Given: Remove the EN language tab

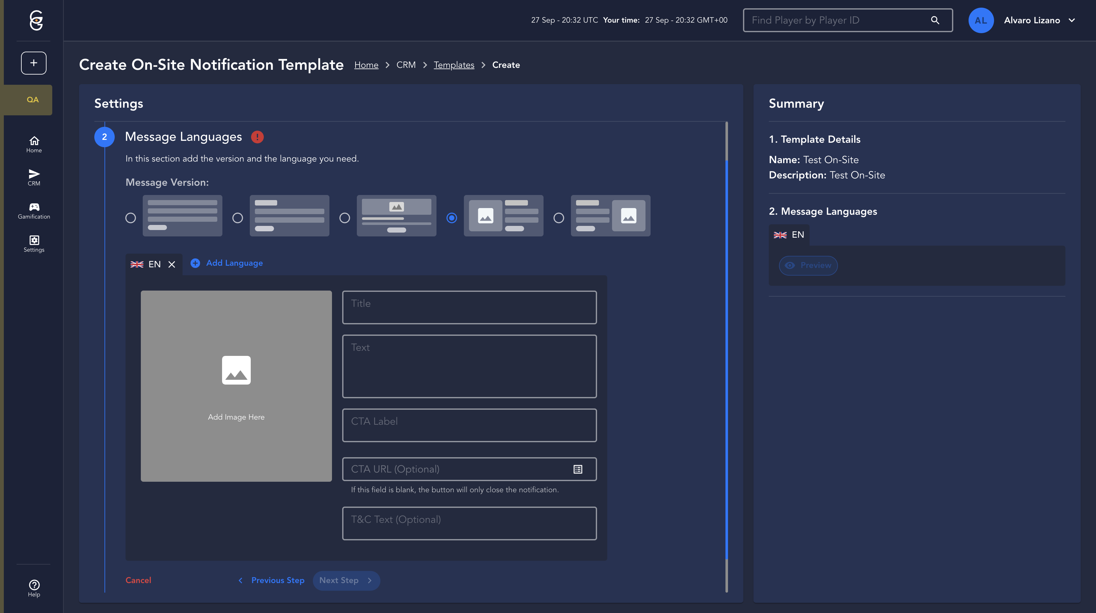Looking at the screenshot, I should 172,264.
